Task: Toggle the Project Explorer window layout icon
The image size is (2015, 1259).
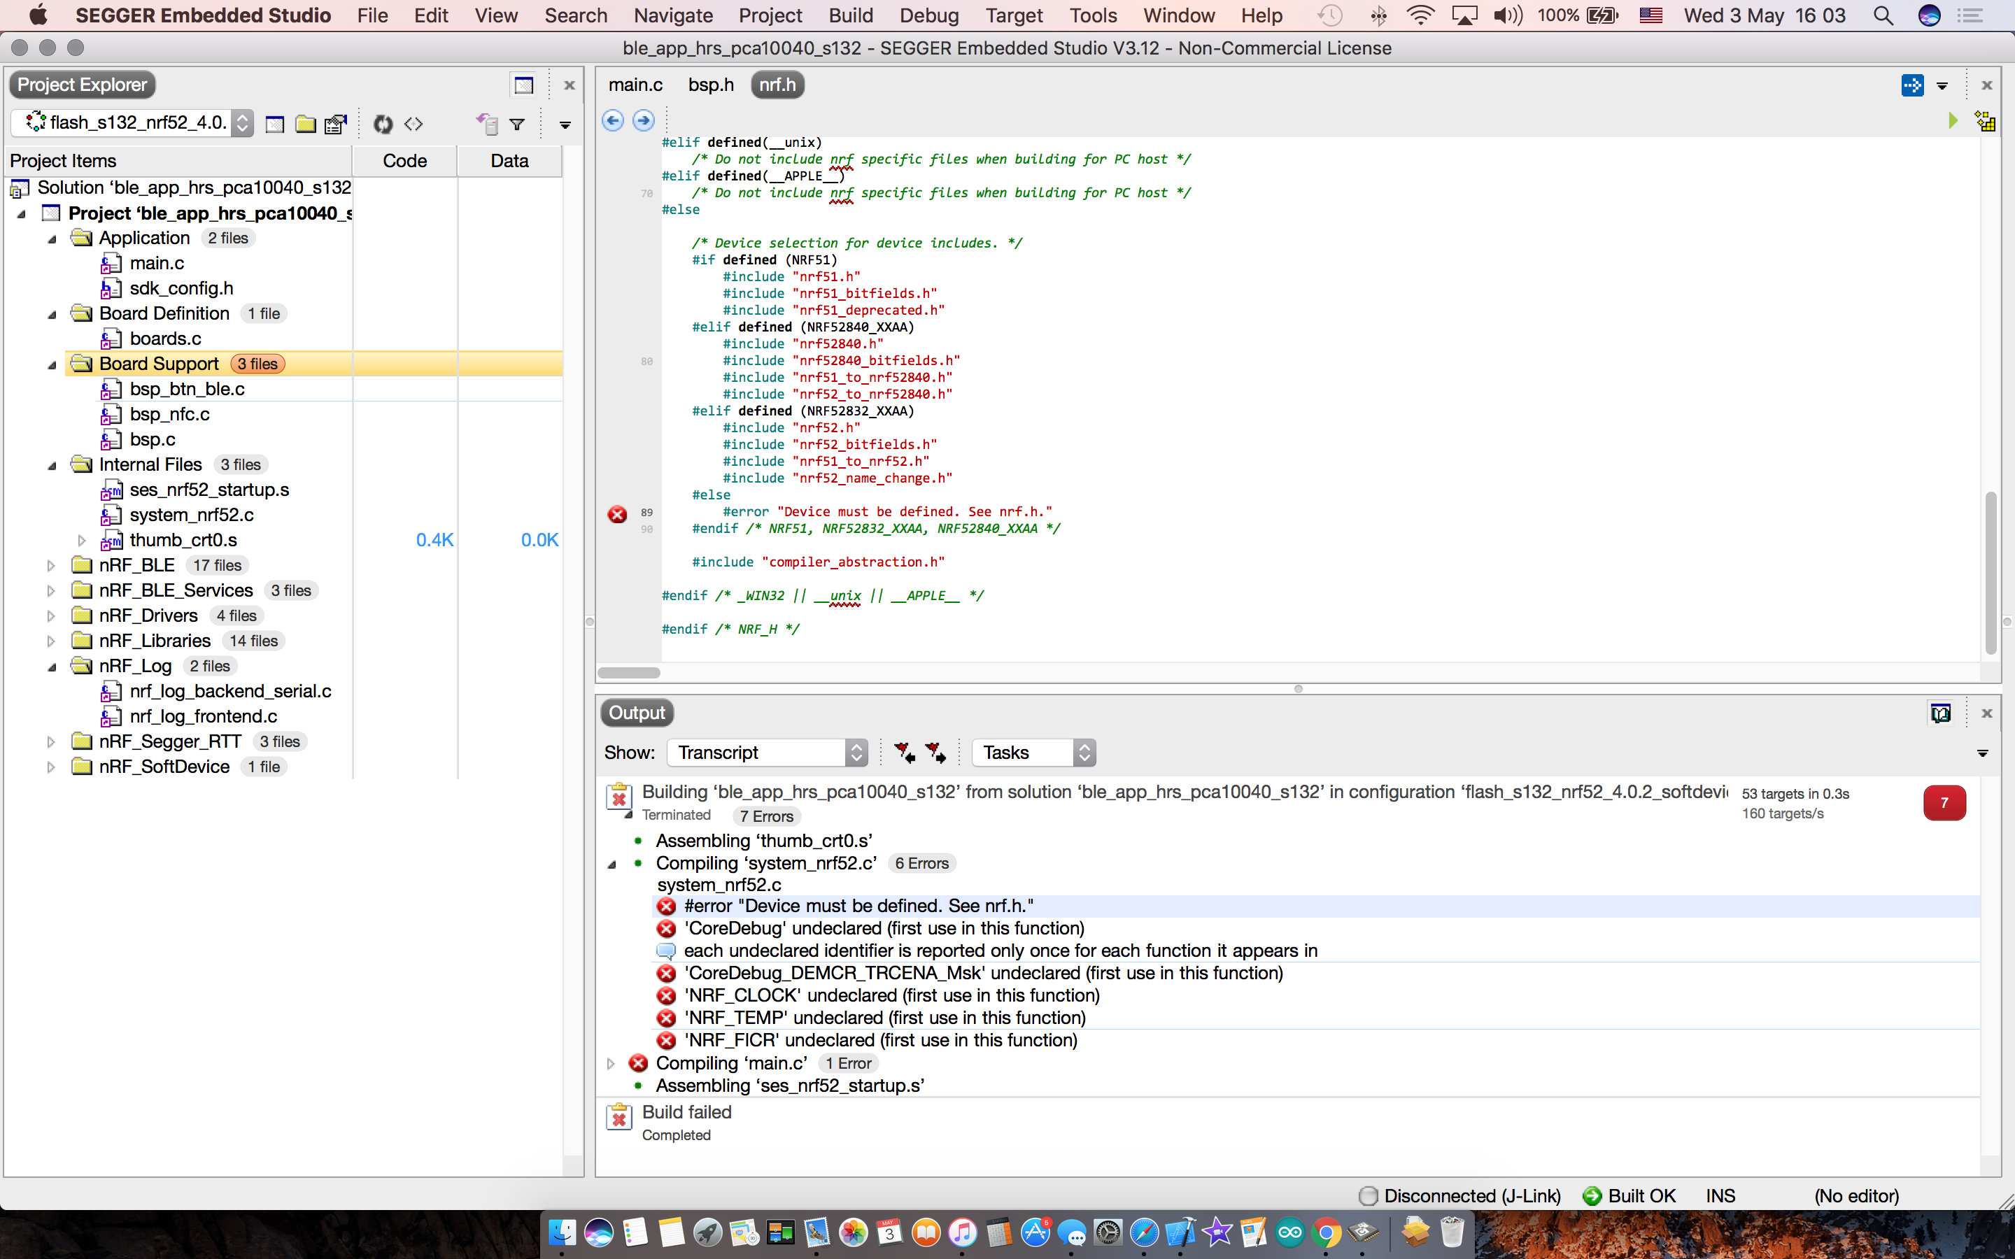Action: (x=524, y=85)
